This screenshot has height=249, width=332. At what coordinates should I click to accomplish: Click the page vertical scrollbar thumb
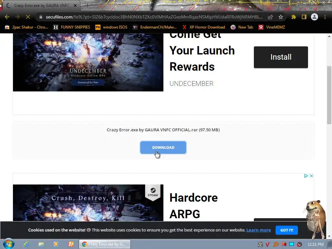[329, 95]
